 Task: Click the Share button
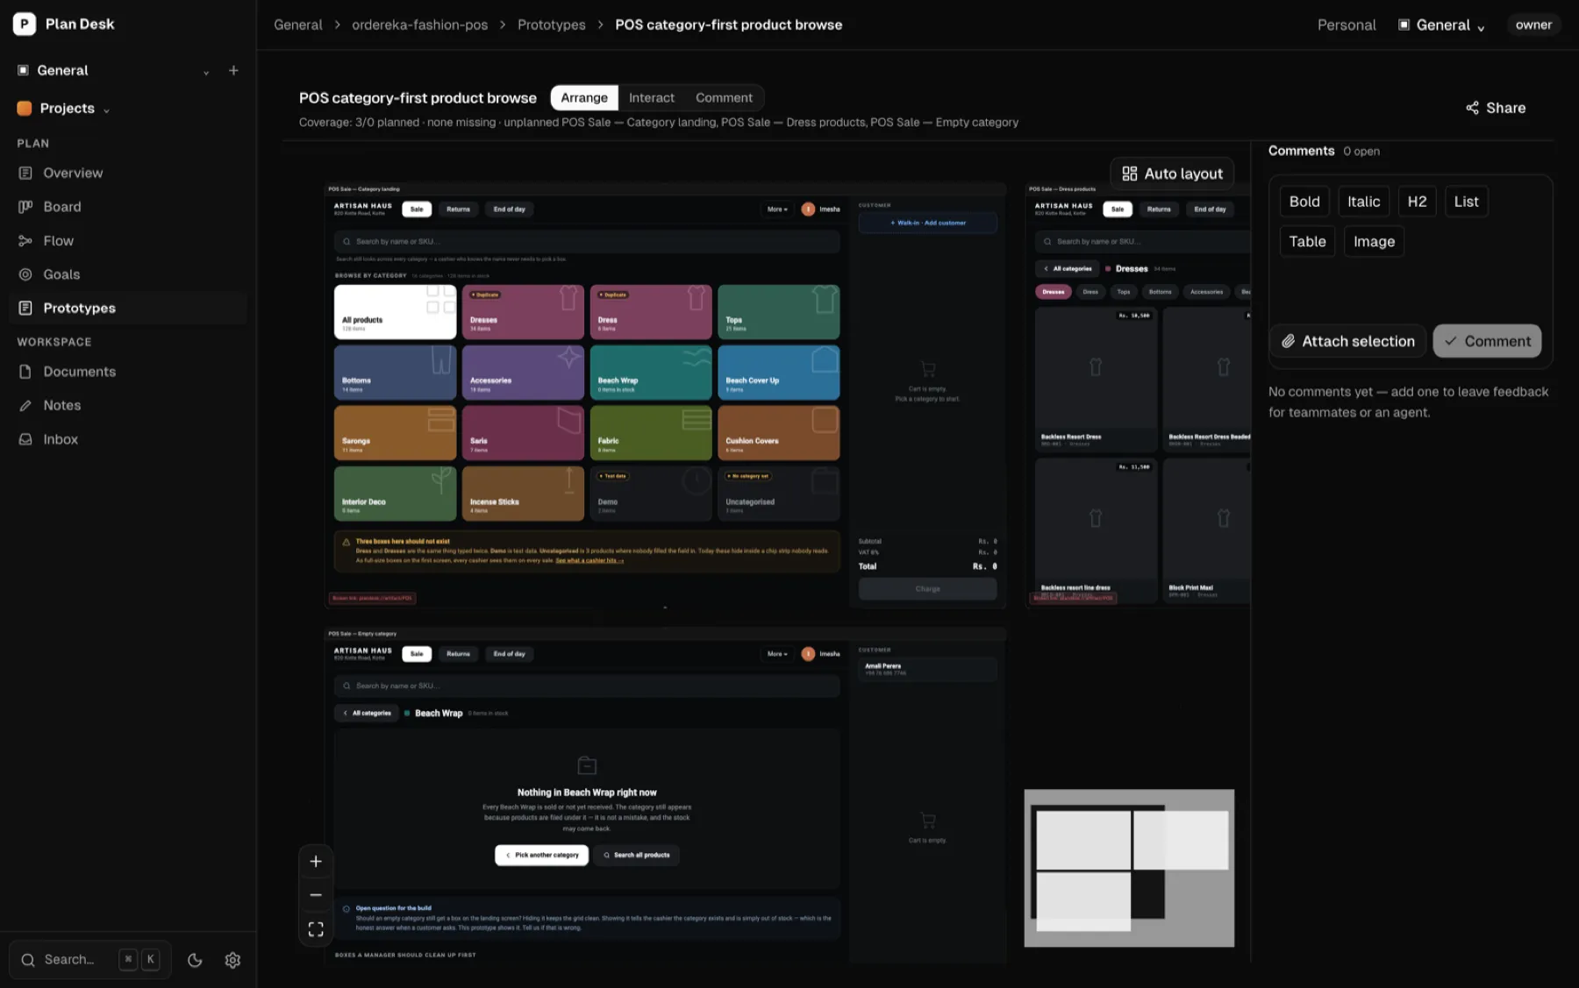pyautogui.click(x=1496, y=108)
